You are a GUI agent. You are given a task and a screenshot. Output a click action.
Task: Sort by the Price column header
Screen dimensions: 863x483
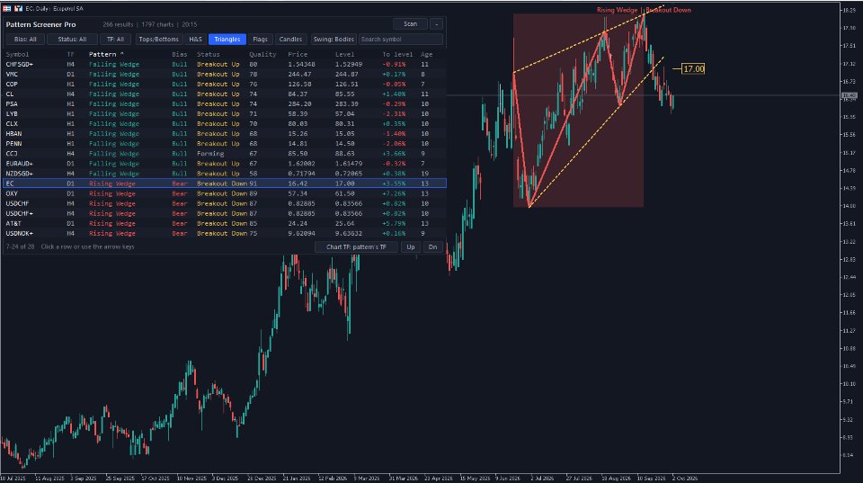(298, 55)
